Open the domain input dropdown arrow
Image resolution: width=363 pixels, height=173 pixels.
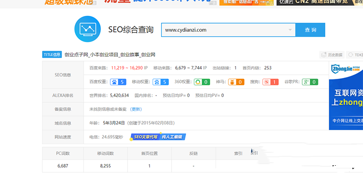click(x=290, y=30)
